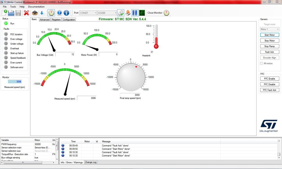Click the orange upload arrow icon

click(x=128, y=13)
